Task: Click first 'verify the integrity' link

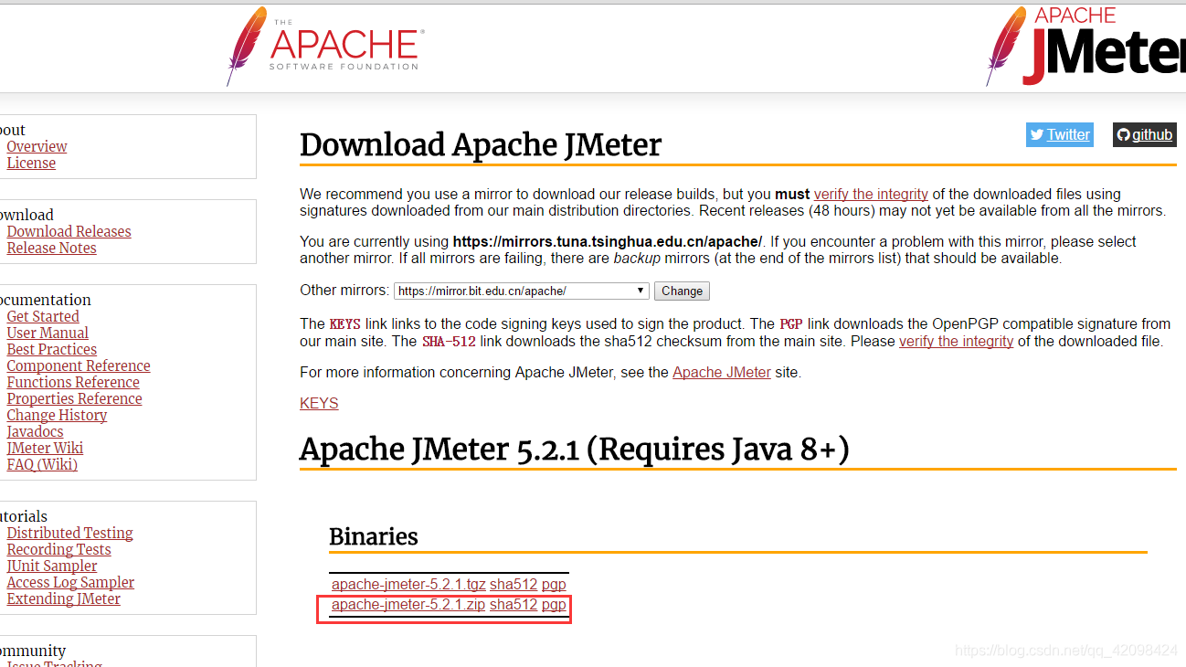Action: pos(871,194)
